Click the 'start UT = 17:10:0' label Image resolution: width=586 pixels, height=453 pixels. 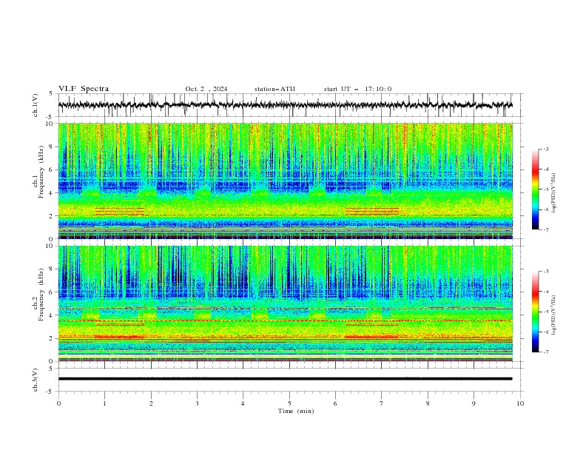357,89
